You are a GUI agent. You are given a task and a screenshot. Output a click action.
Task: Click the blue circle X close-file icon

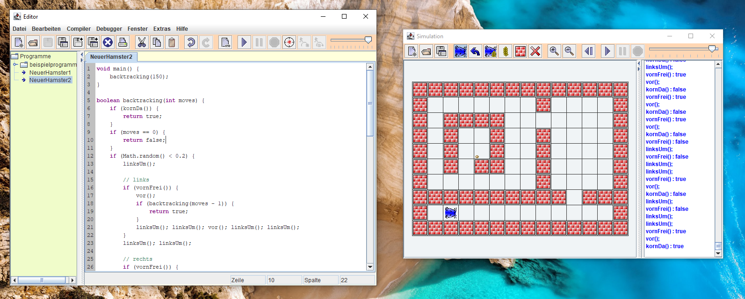point(108,42)
